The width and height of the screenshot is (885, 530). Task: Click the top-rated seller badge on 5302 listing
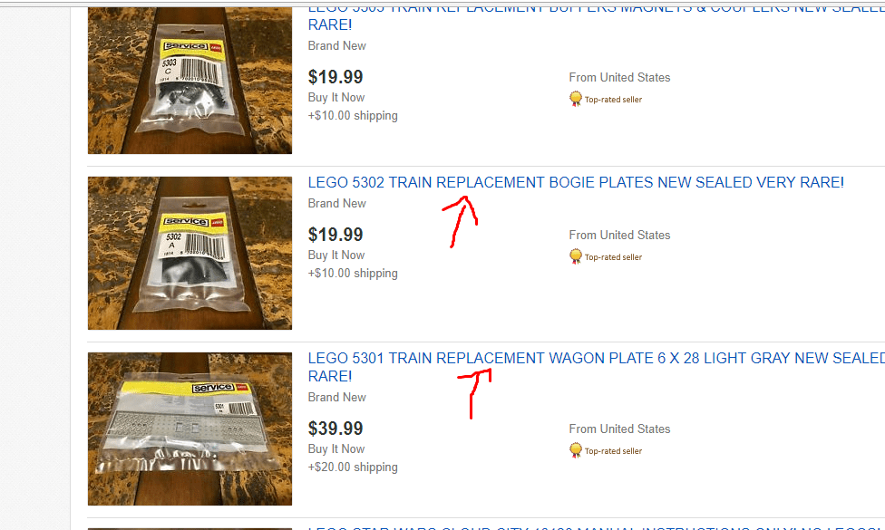pos(575,257)
